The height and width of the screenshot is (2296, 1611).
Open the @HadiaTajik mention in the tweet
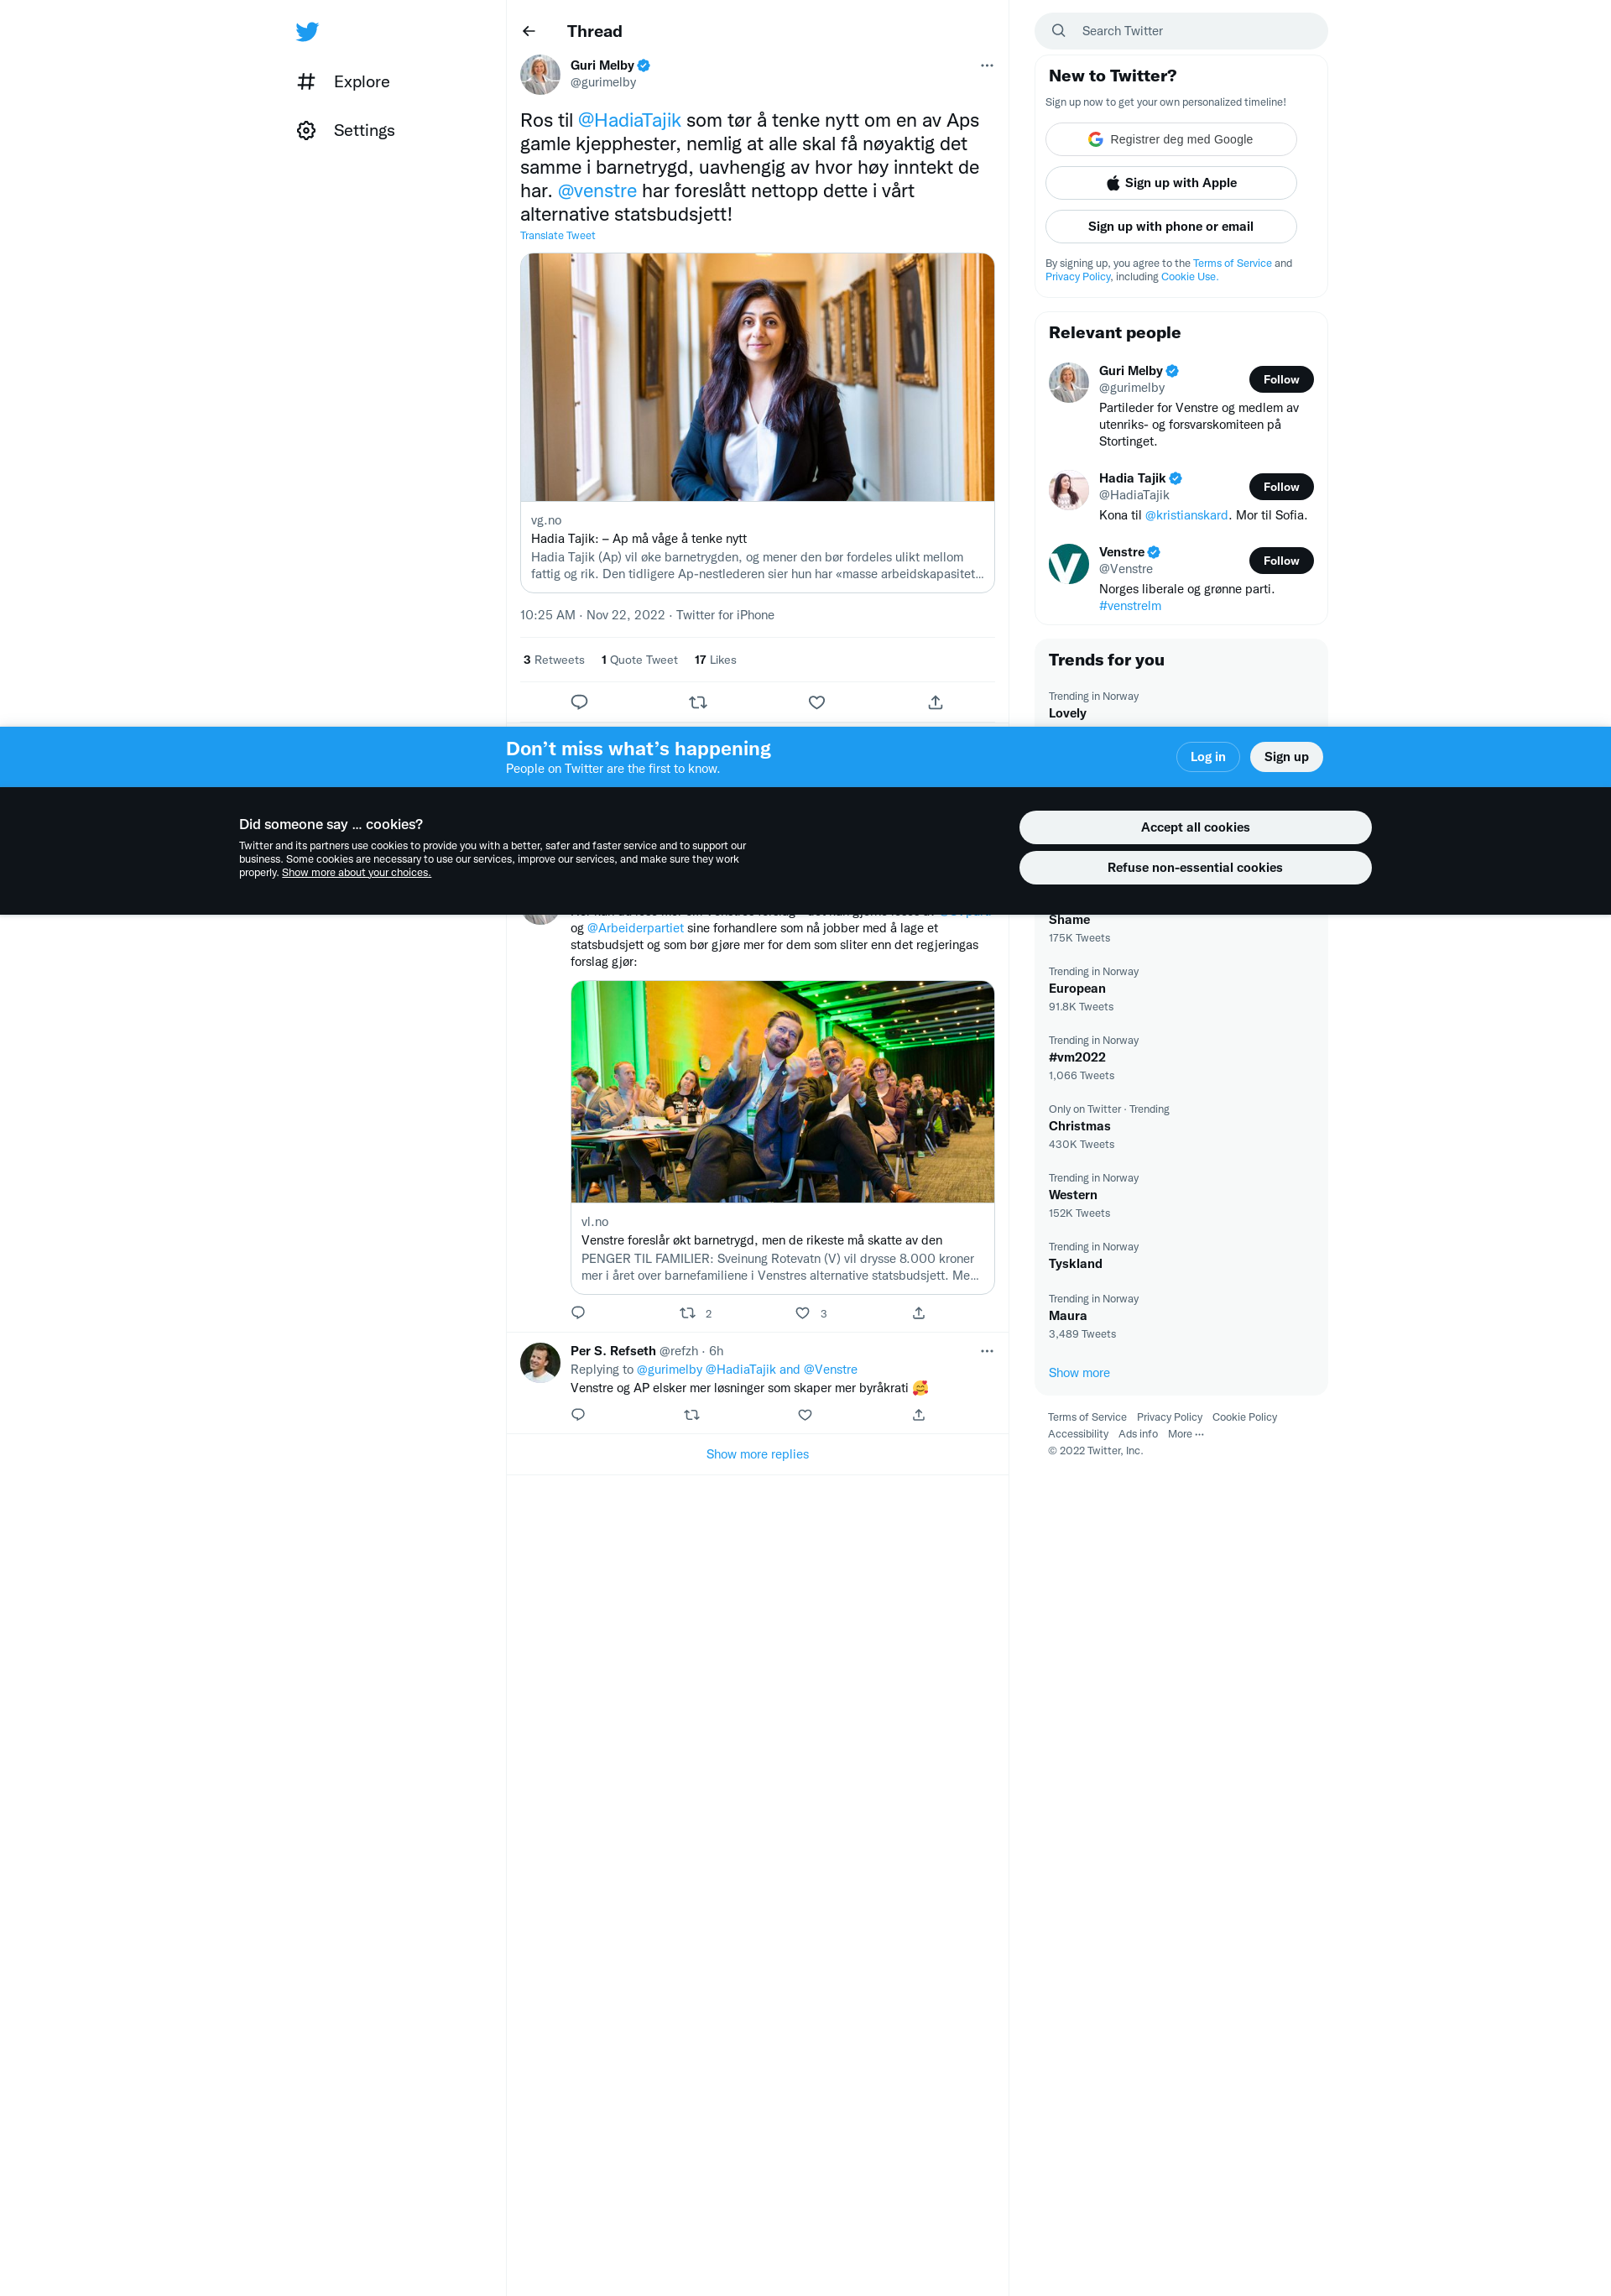point(629,120)
